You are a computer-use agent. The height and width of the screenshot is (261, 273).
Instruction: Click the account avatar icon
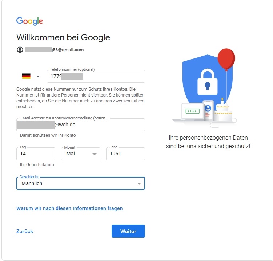[20, 50]
